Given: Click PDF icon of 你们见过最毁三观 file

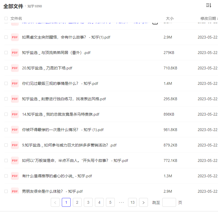Looking at the screenshot, I should pyautogui.click(x=15, y=83).
